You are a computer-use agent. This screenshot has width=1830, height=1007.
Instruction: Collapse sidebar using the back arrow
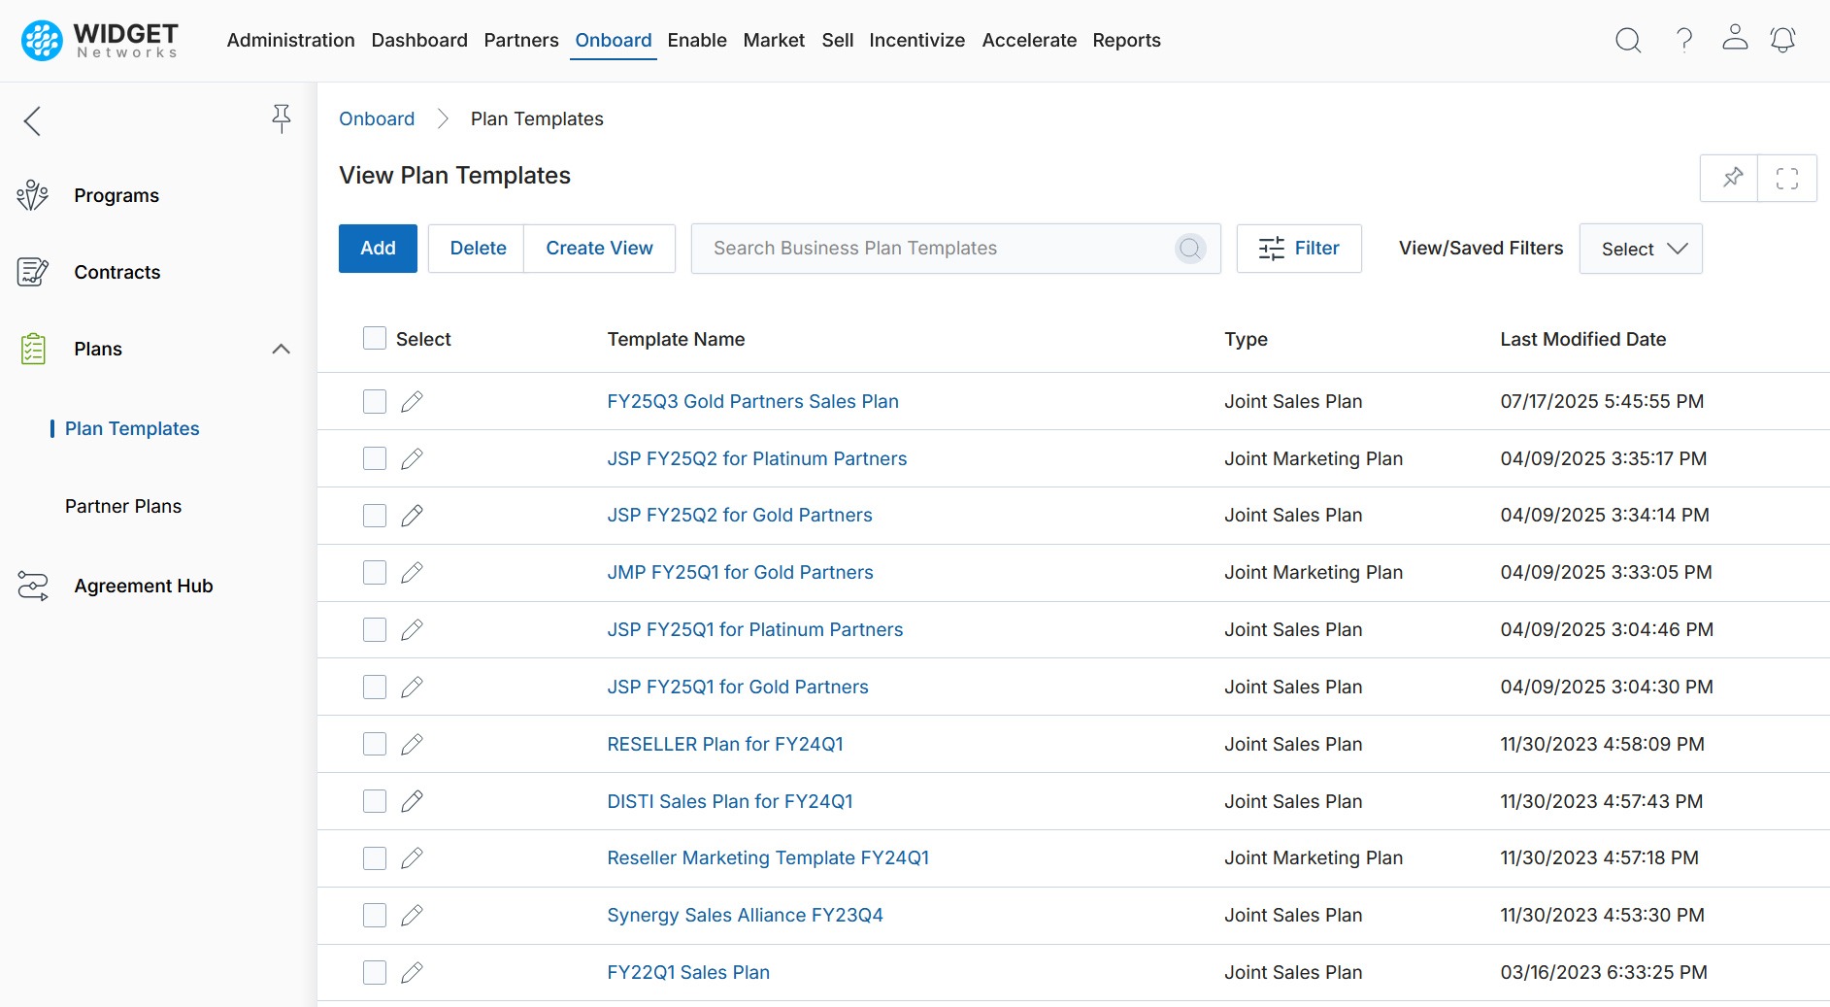(33, 120)
